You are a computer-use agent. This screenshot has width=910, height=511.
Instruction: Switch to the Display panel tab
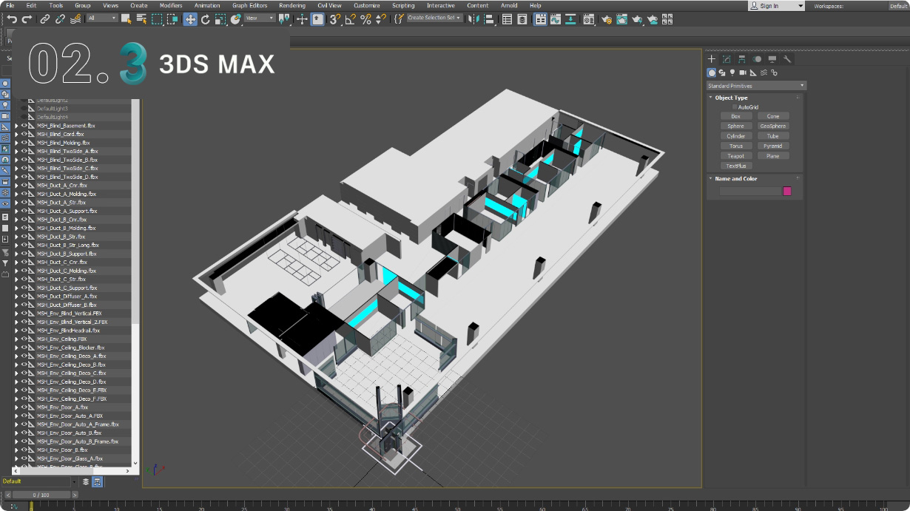point(772,59)
